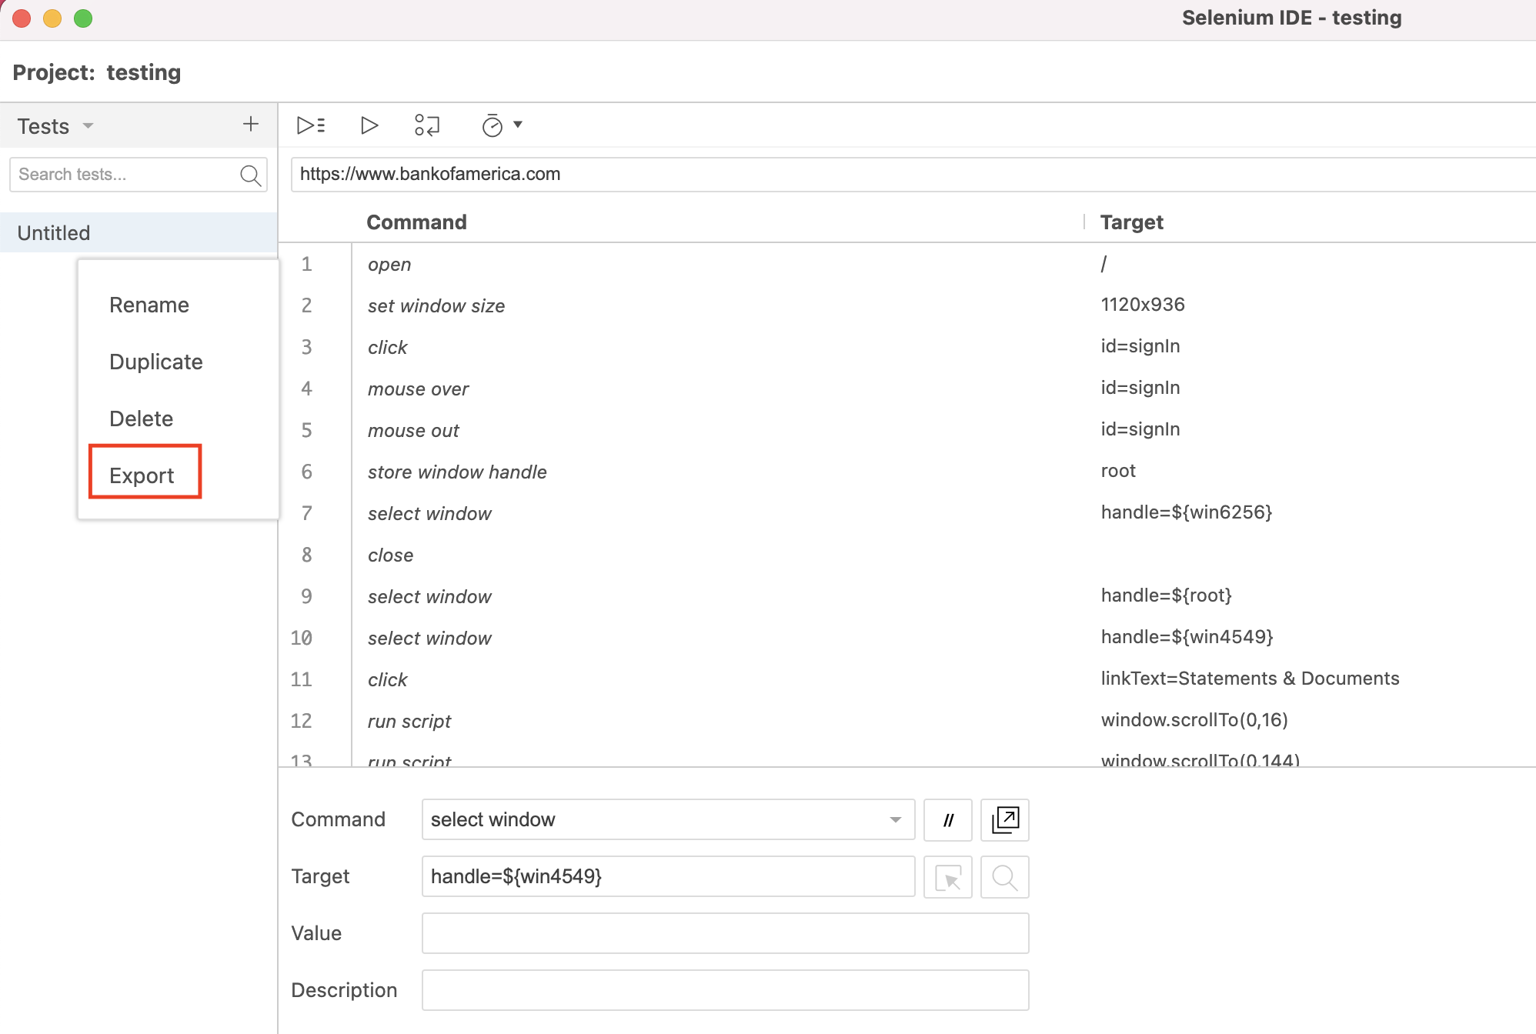
Task: Toggle comment on the selected command
Action: coord(947,819)
